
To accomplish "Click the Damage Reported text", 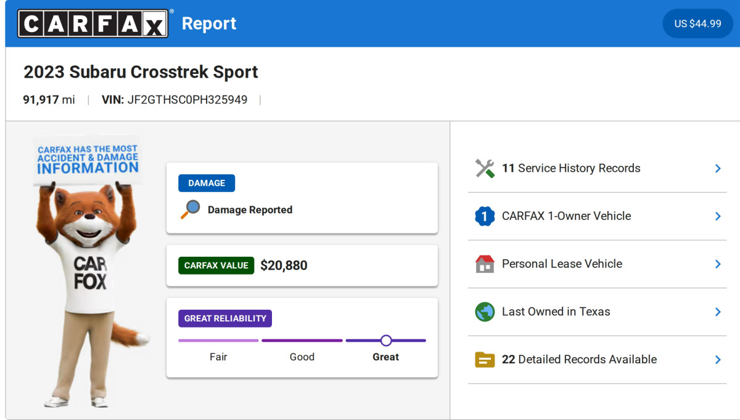I will (250, 210).
